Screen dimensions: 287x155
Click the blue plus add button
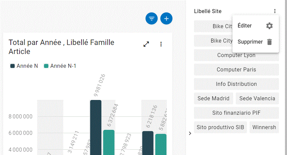[x=166, y=18]
